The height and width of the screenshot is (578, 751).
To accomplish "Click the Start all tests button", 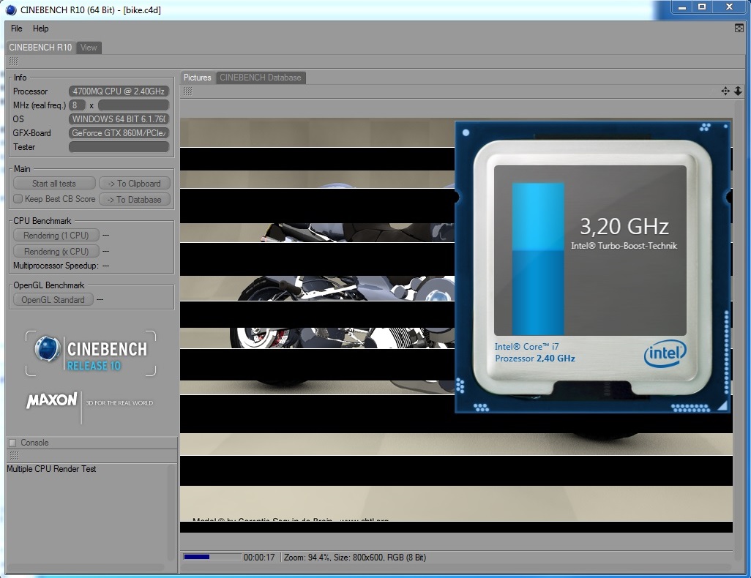I will point(54,184).
